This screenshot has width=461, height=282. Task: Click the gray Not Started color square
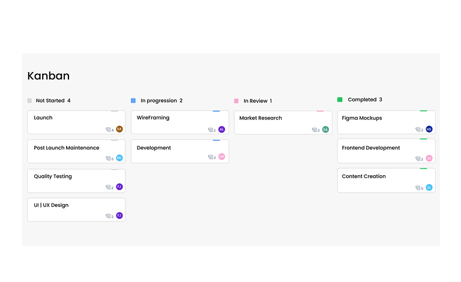[30, 101]
